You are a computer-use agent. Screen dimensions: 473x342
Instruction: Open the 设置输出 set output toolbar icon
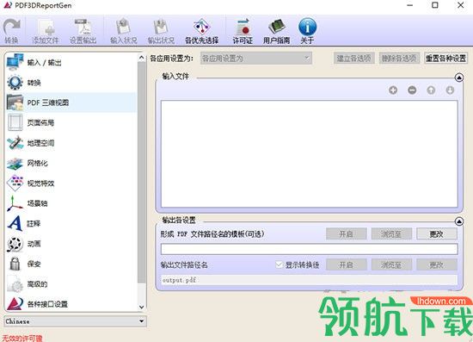83,31
